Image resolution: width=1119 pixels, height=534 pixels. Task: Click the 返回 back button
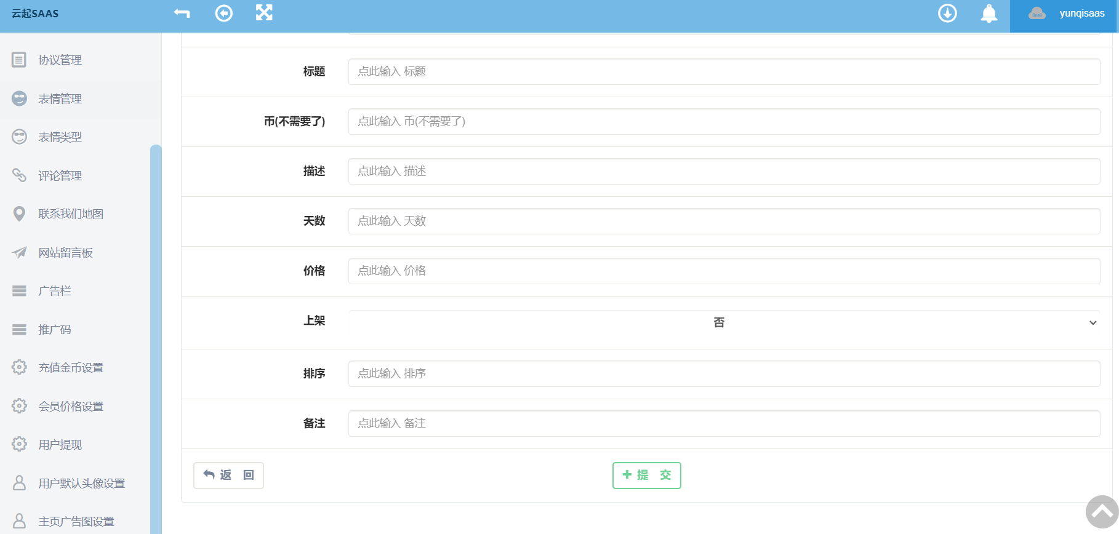coord(228,476)
